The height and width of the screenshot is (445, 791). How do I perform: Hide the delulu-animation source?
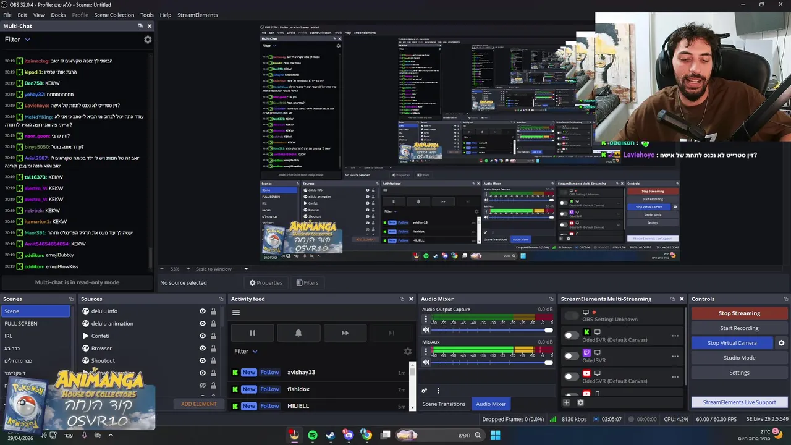point(202,324)
